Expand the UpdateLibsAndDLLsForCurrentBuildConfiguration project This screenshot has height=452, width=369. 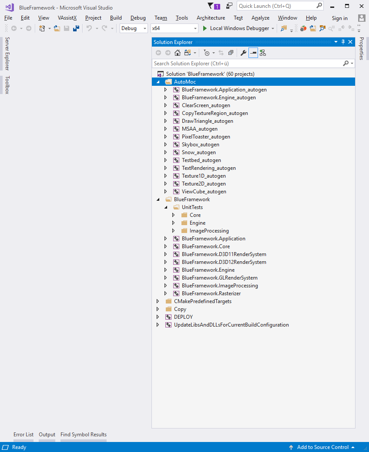click(158, 325)
